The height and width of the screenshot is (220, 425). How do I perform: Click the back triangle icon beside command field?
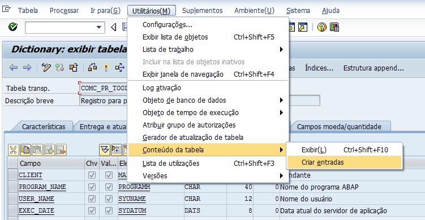click(114, 27)
